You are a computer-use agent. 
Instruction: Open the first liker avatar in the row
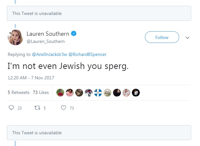click(60, 93)
